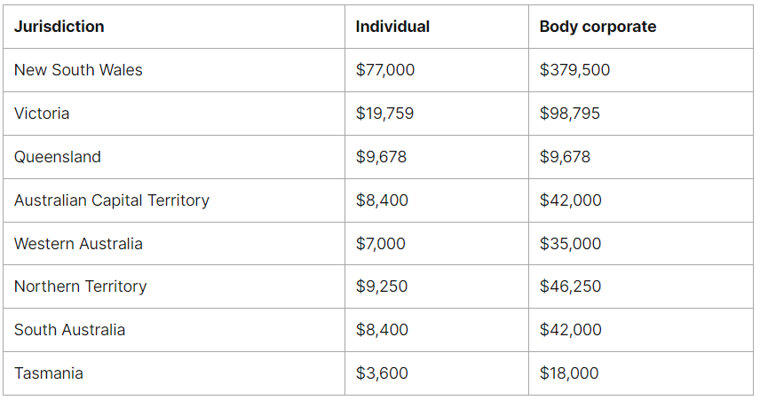760x400 pixels.
Task: Click the Jurisdiction column header
Action: (x=59, y=27)
